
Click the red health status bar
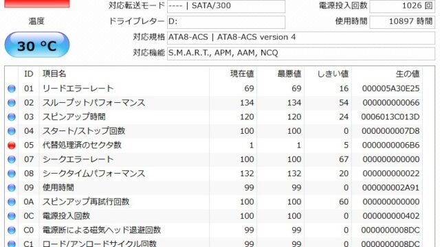tap(37, 3)
